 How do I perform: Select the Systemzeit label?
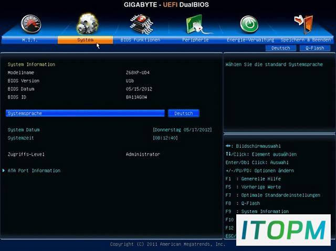tap(21, 138)
